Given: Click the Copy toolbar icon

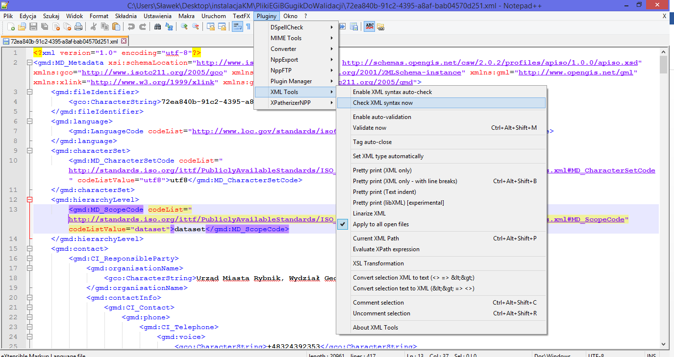Looking at the screenshot, I should [104, 26].
